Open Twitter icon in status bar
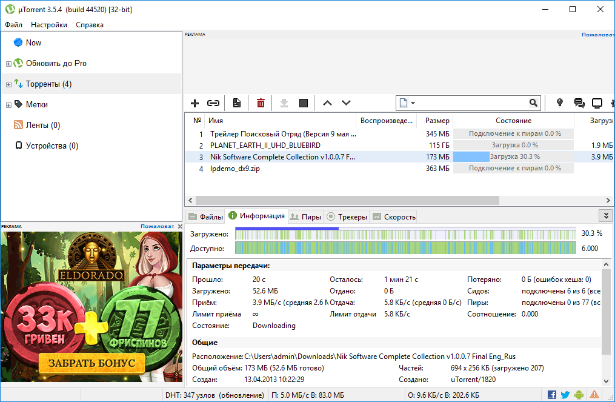Screen dimensions: 615x402 point(565,395)
